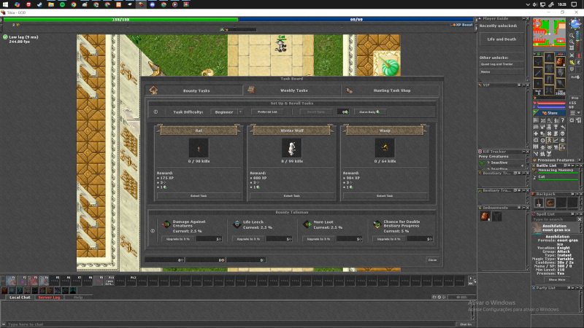Toggle the PvP mode button

[x=575, y=77]
